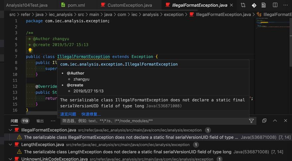Select the IllegalFormatException serialVersionUID warning row

pos(148,137)
